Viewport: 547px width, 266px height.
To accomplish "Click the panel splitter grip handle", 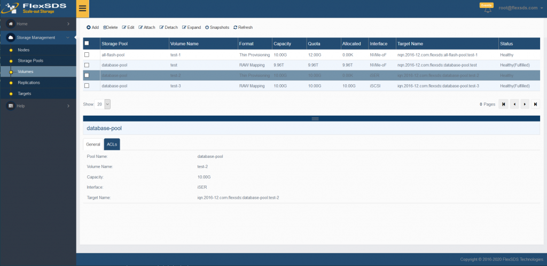I will [315, 119].
